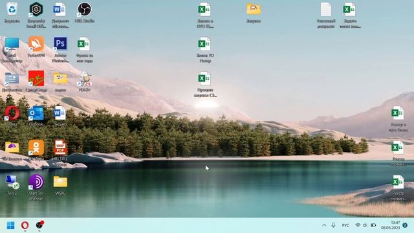Open the folder with purple Tor emblem
Viewport: 414px width, 233px height.
click(12, 148)
